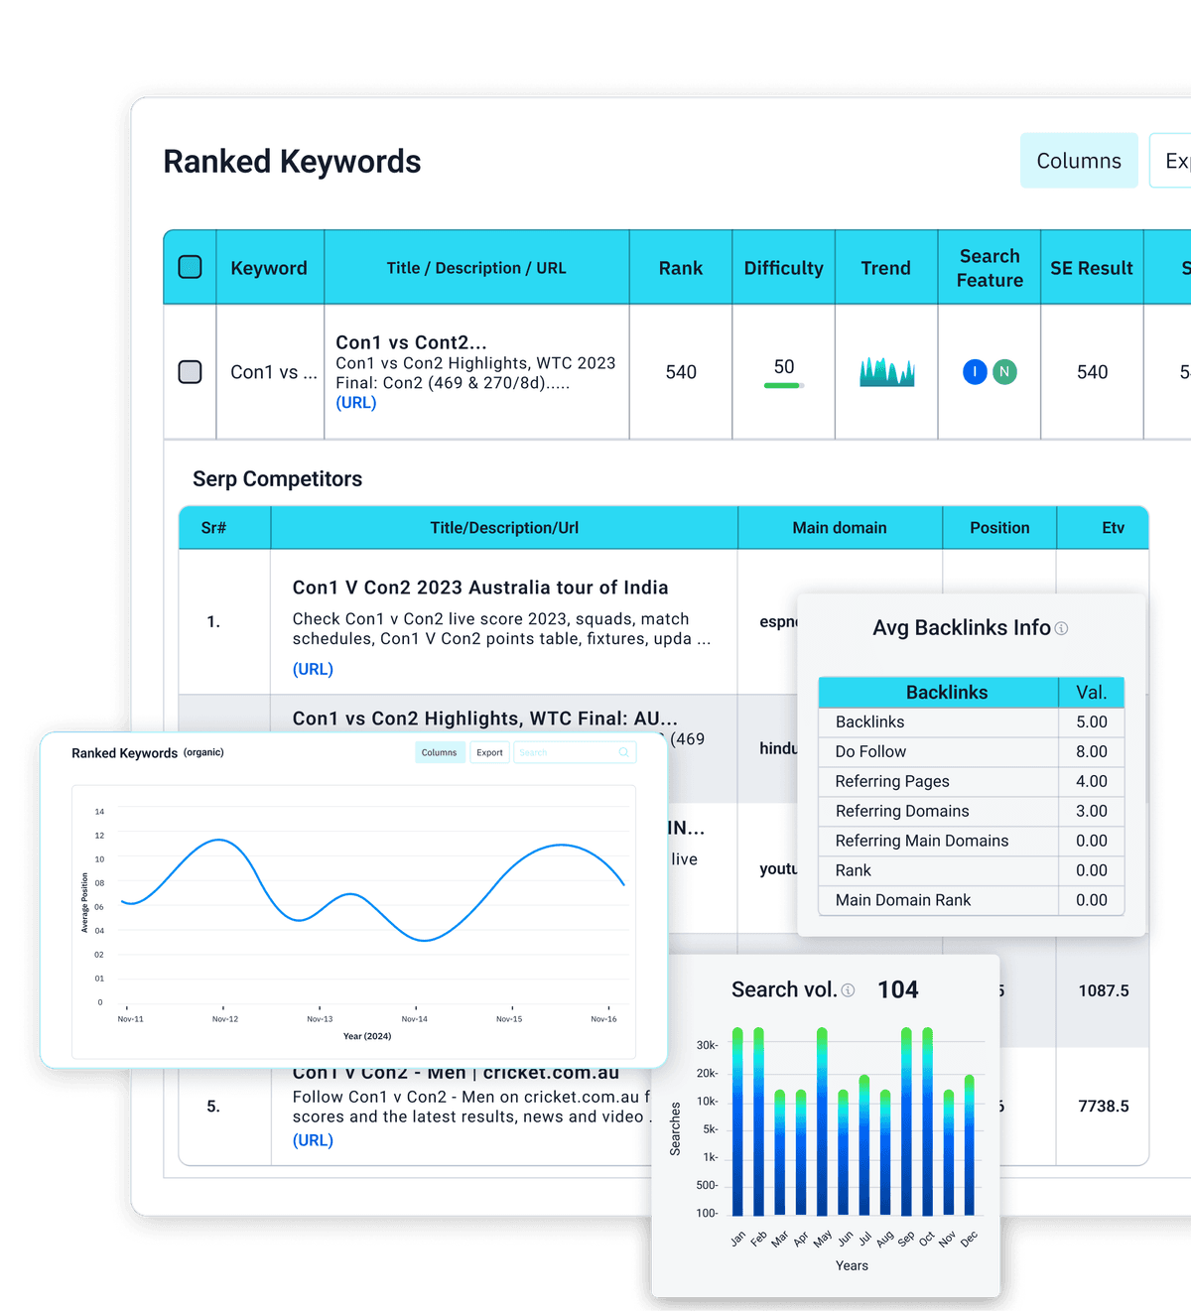Screen dimensions: 1191x1311
Task: Follow the (URL) link for cricket.com.au result
Action: coord(313,1140)
